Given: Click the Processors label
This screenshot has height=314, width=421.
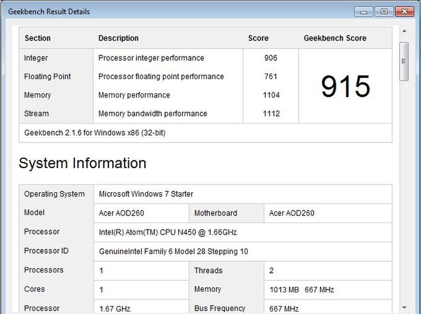Looking at the screenshot, I should (x=43, y=269).
